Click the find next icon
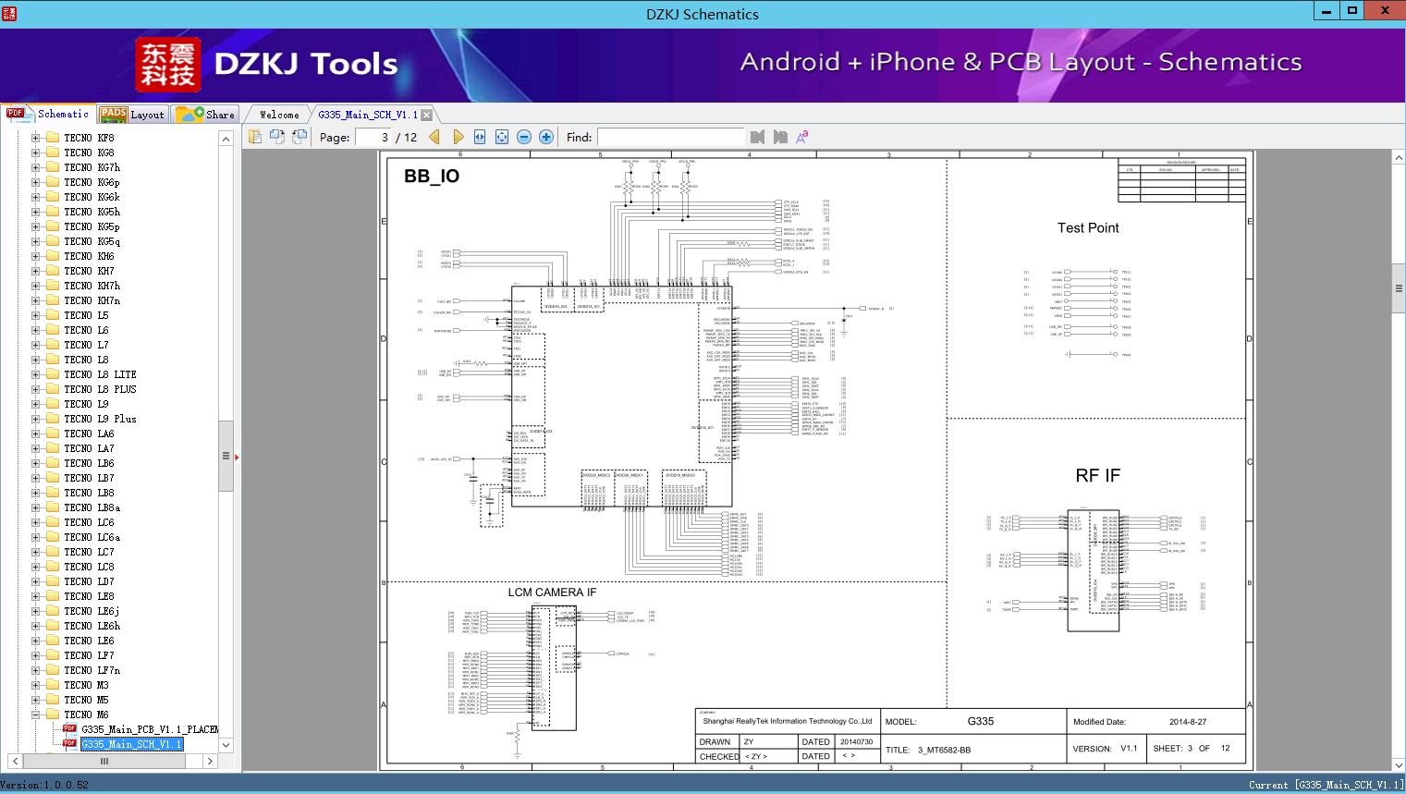1406x794 pixels. 780,137
